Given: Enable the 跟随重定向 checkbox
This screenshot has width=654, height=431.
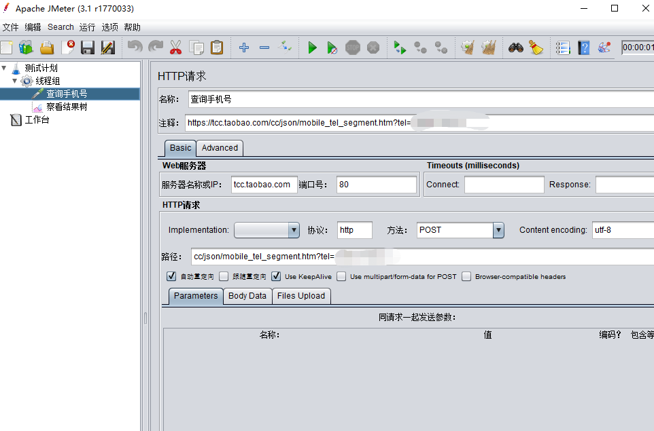Looking at the screenshot, I should [x=224, y=276].
